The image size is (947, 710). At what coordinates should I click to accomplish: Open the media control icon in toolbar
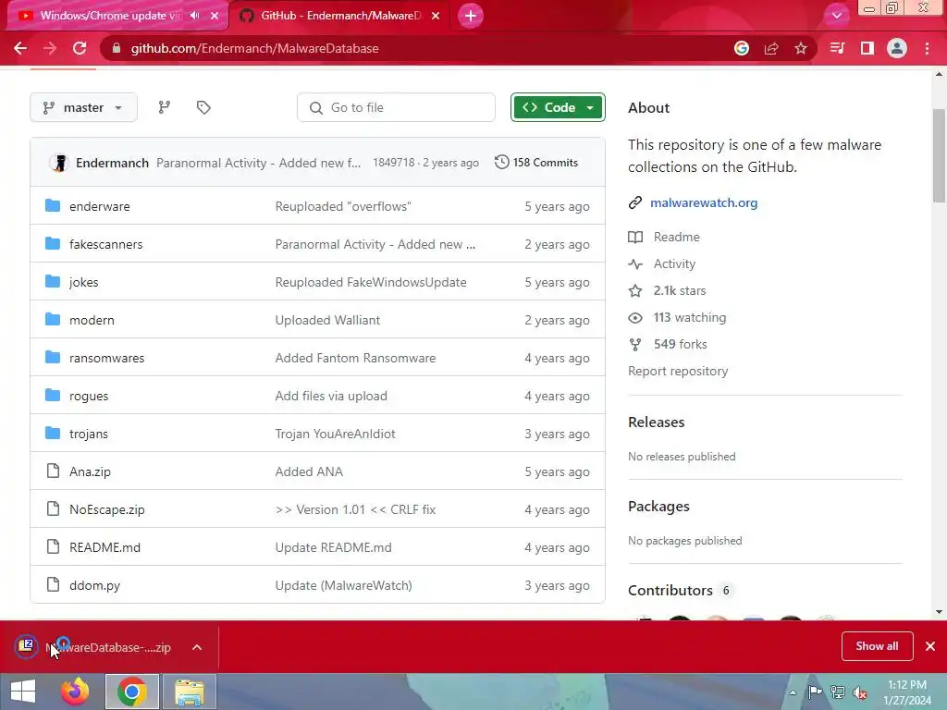[x=837, y=48]
